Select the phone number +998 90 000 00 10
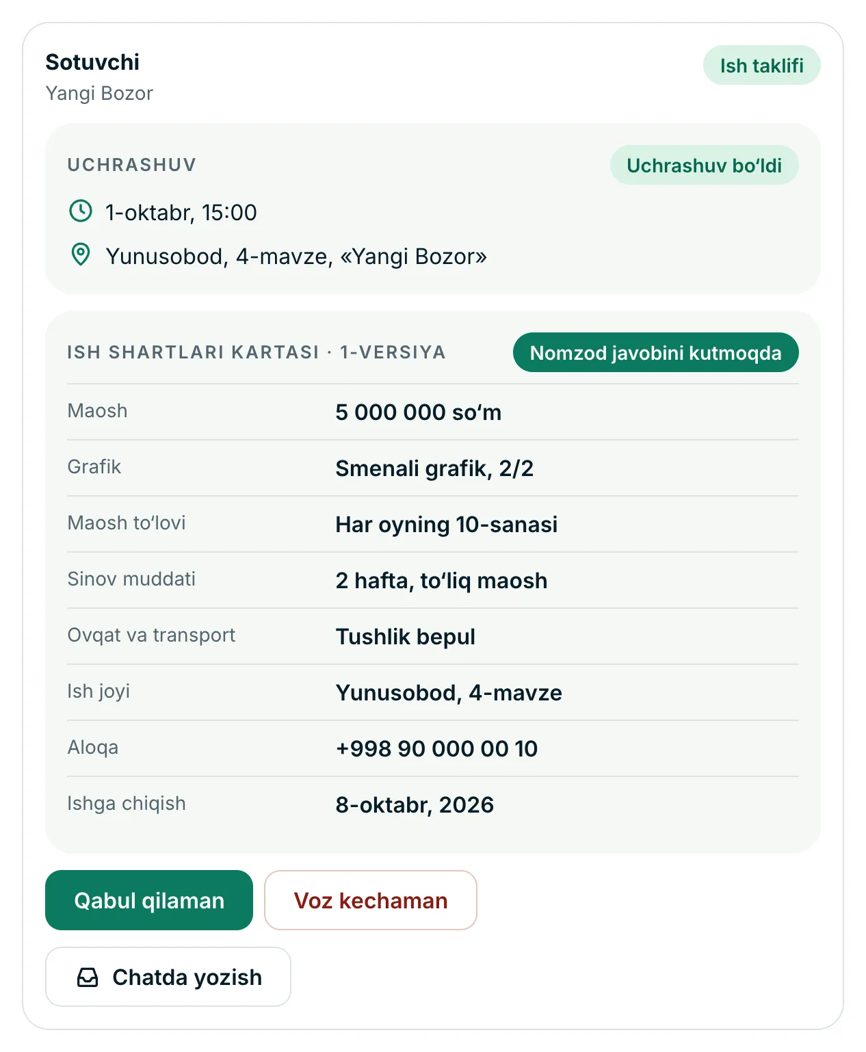Image resolution: width=866 pixels, height=1052 pixels. click(436, 748)
